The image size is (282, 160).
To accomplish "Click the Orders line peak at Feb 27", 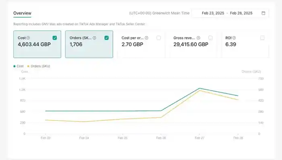I will click(200, 91).
